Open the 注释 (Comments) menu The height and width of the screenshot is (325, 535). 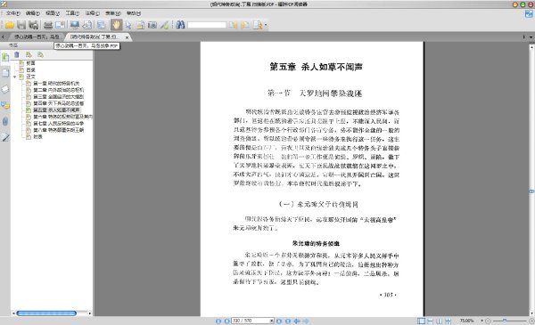tap(92, 13)
